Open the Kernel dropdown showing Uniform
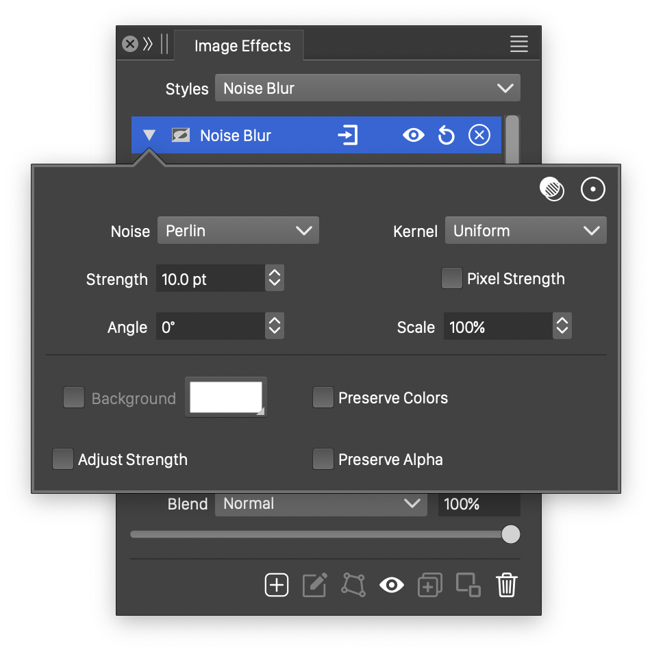652x652 pixels. click(525, 231)
